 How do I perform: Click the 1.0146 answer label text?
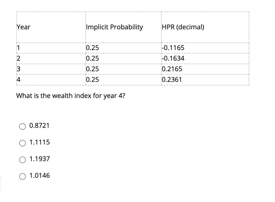click(x=39, y=175)
